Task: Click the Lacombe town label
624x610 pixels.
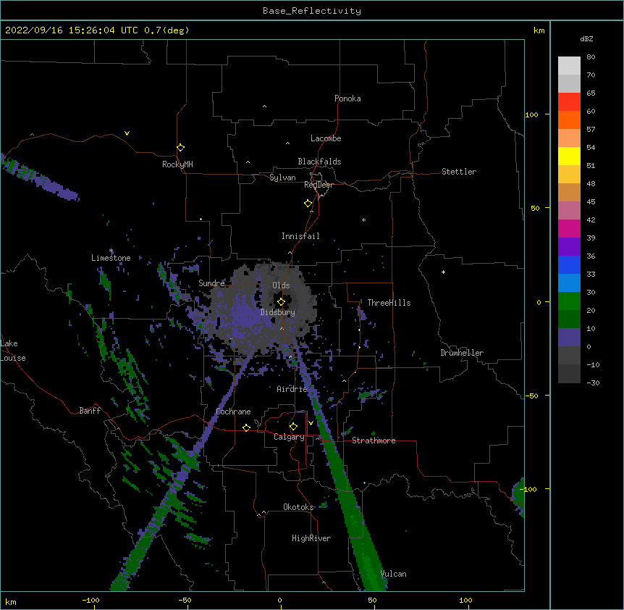Action: point(326,138)
